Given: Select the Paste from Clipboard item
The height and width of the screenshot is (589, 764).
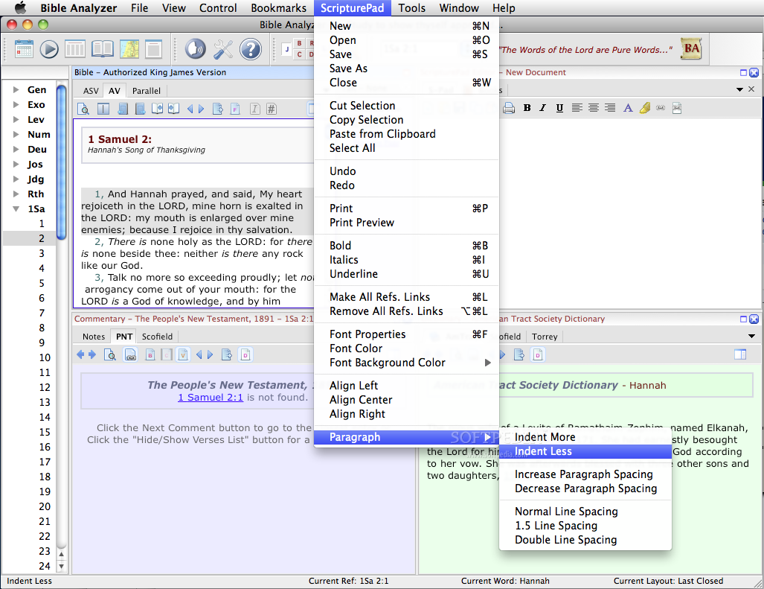Looking at the screenshot, I should [406, 133].
